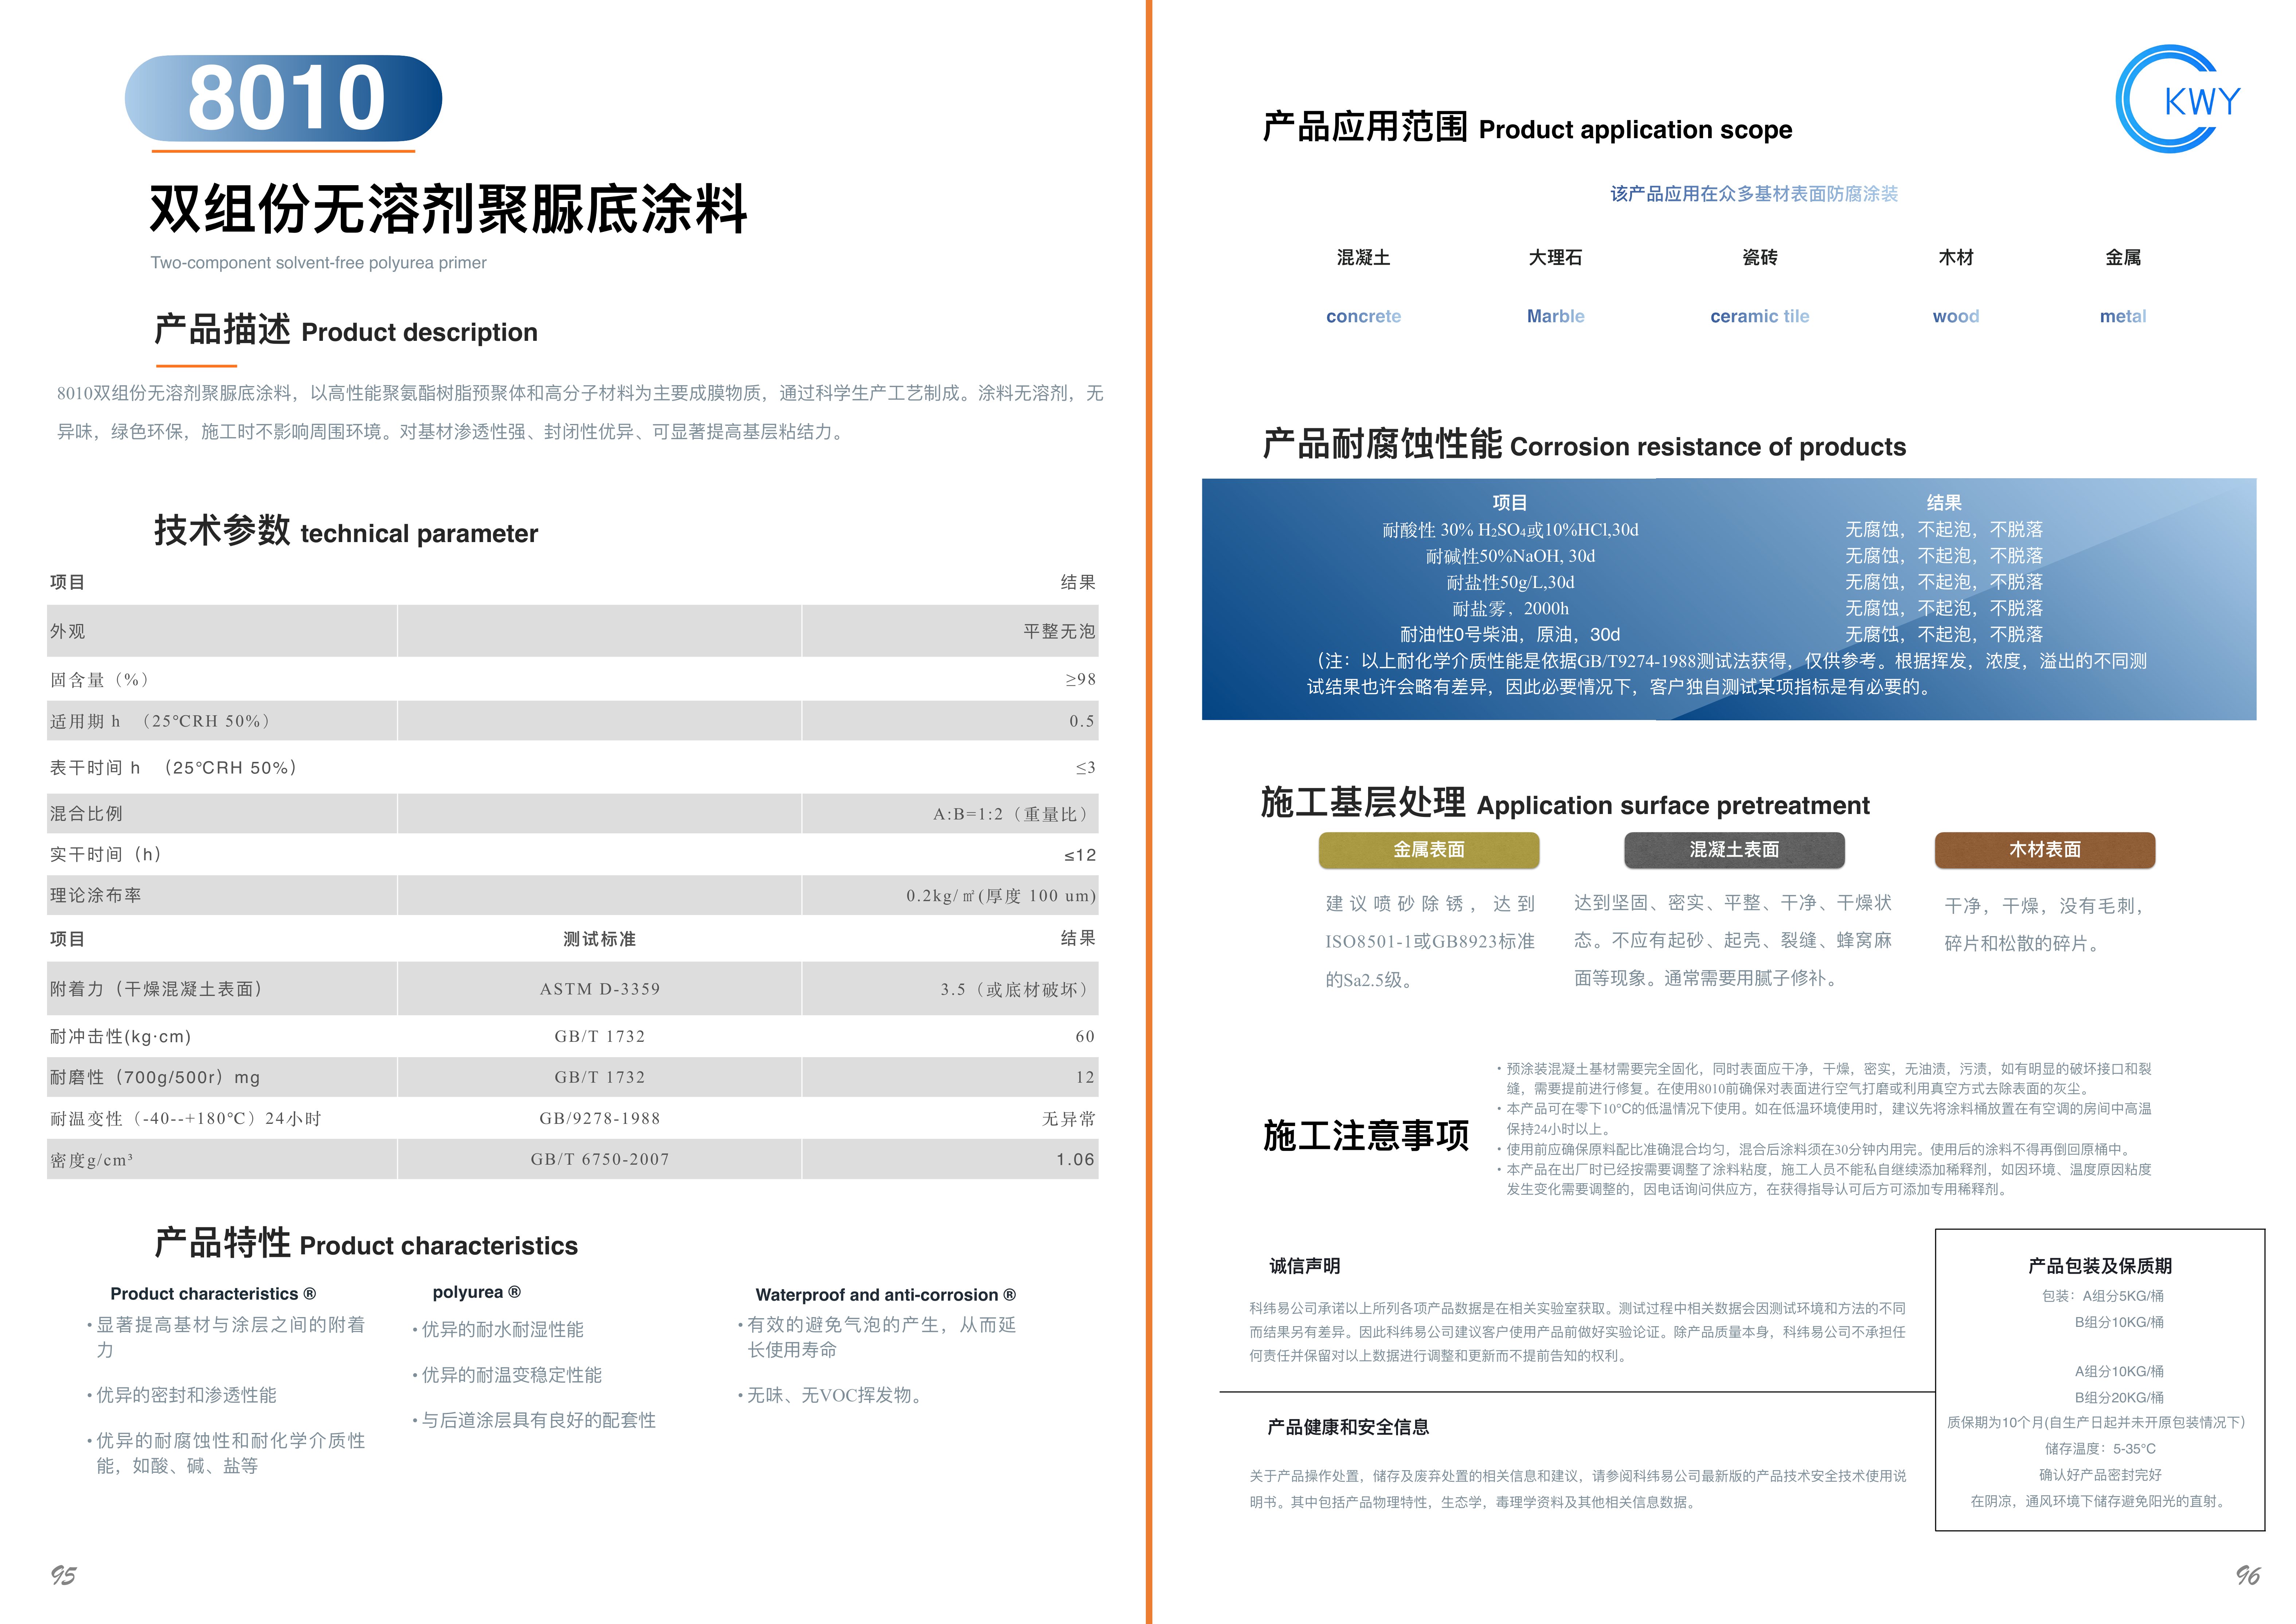Click the 外观 row label
This screenshot has height=1624, width=2296.
[68, 632]
